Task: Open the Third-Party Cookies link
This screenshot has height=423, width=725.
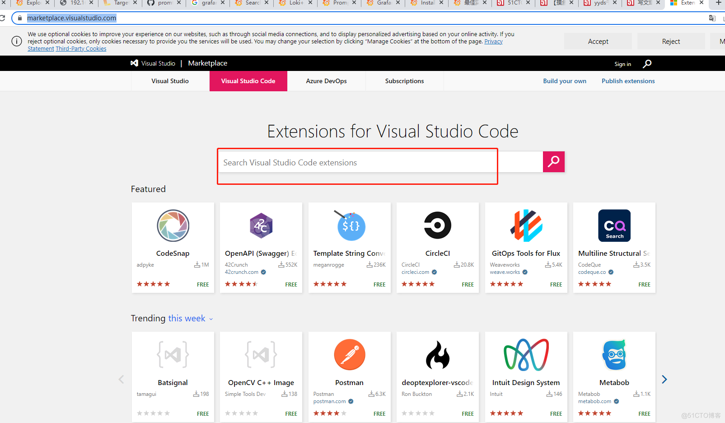Action: (81, 49)
